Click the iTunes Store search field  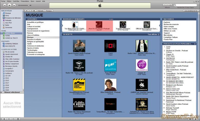[x=186, y=5]
